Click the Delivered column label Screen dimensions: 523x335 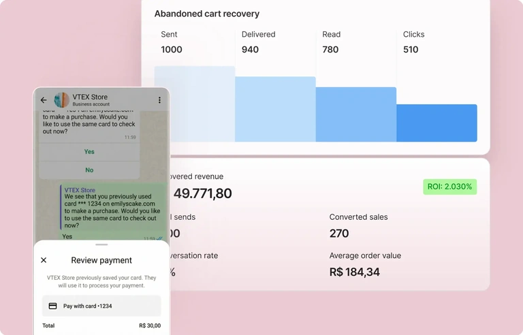pyautogui.click(x=259, y=34)
